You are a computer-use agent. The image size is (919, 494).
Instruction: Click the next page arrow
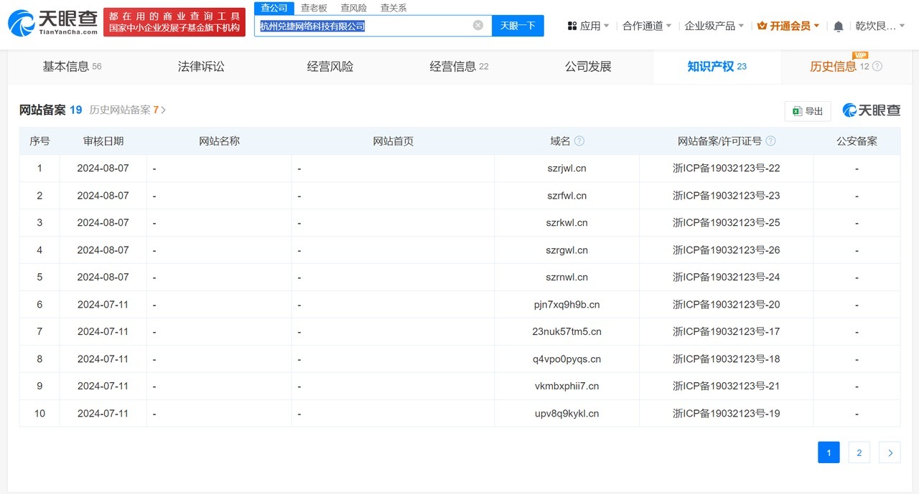[890, 452]
